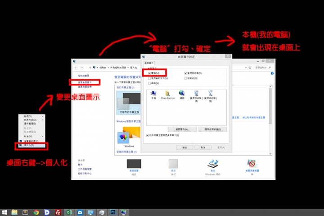Open the Ease of Access Center link
The width and height of the screenshot is (324, 216).
coord(85,174)
